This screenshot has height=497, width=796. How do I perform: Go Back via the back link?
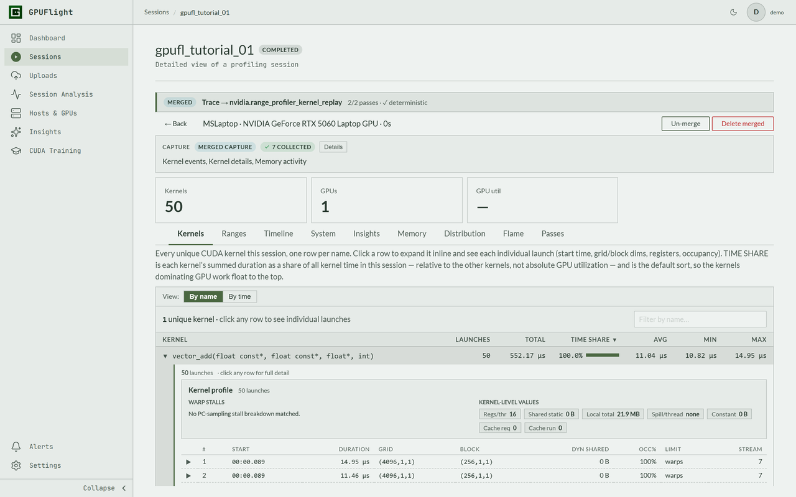175,124
